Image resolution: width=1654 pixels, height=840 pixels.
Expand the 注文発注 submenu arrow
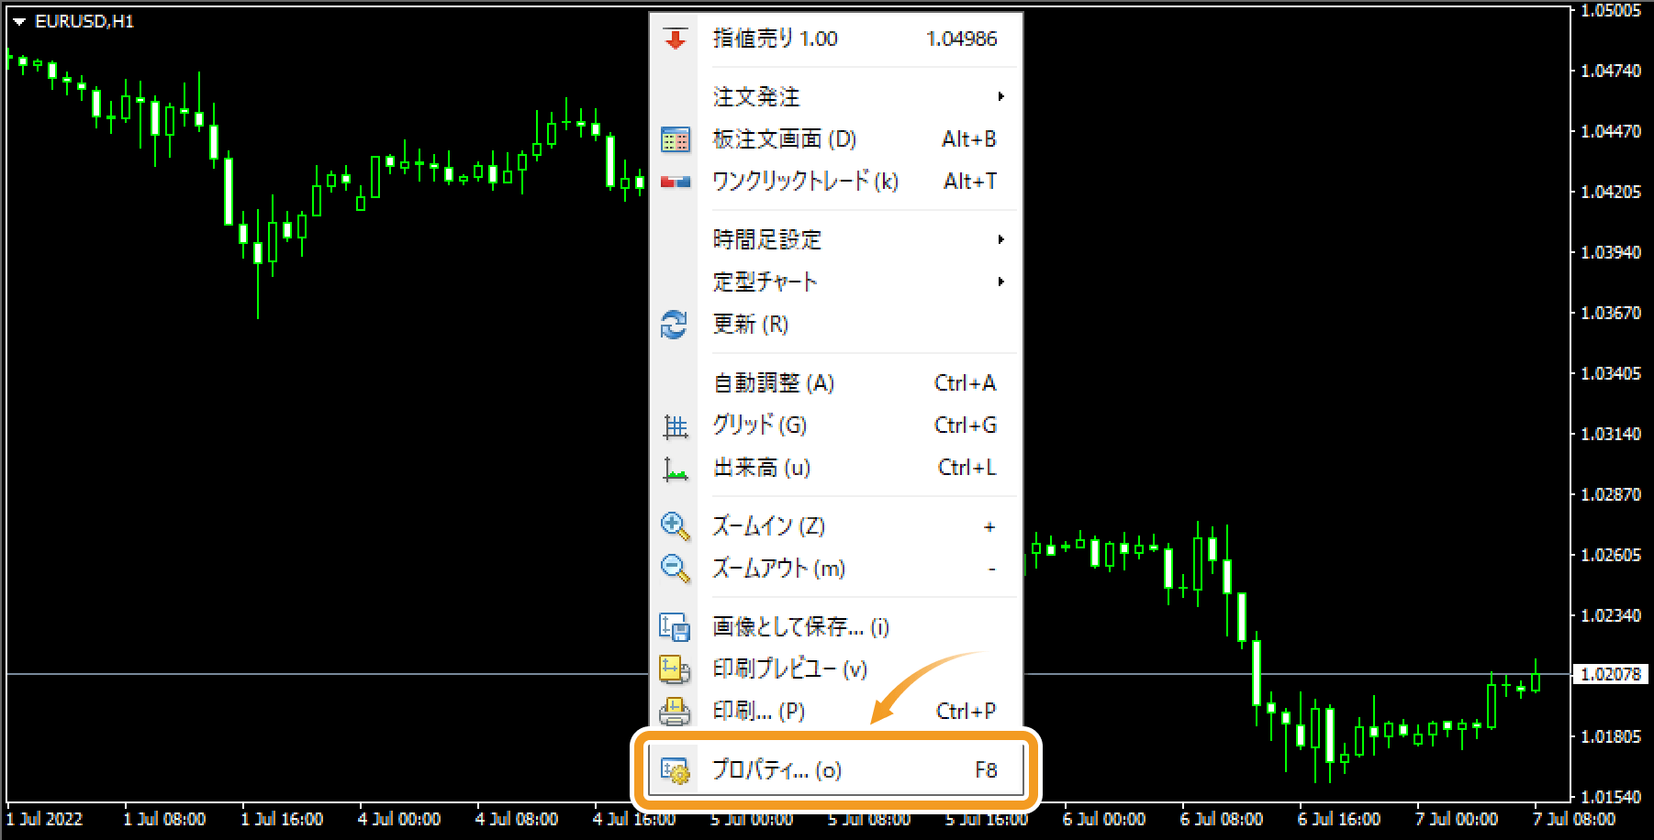pos(1001,96)
